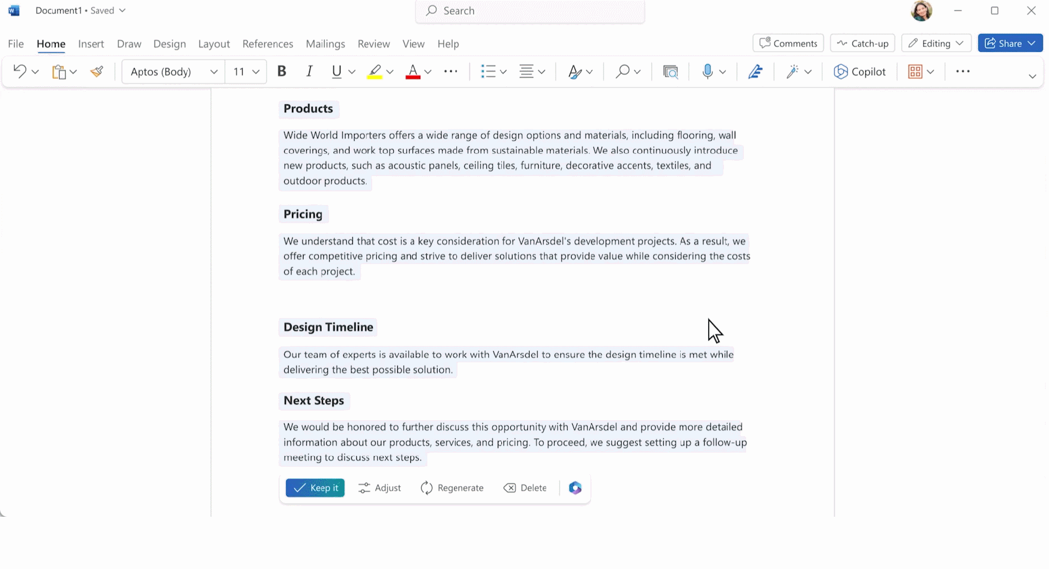This screenshot has height=569, width=1049.
Task: Click the Copilot logo icon in draft toolbar
Action: (575, 488)
